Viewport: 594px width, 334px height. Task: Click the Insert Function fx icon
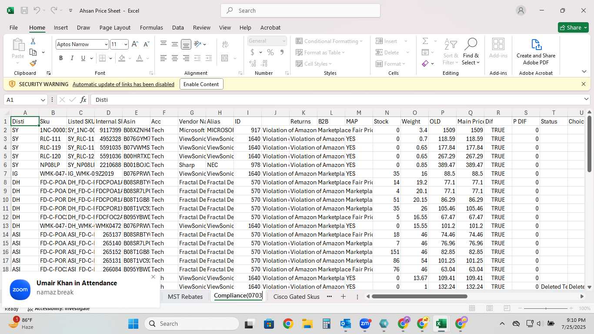point(83,100)
